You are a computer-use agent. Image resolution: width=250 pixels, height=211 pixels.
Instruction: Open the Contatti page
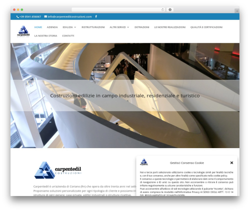68,36
